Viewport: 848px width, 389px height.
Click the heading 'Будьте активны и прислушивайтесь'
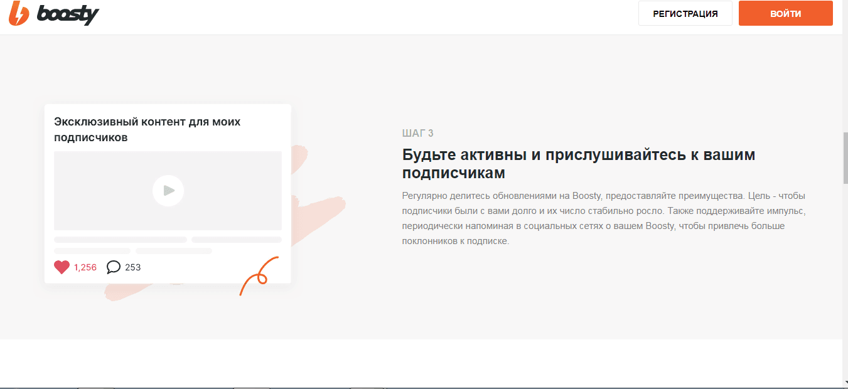[578, 163]
